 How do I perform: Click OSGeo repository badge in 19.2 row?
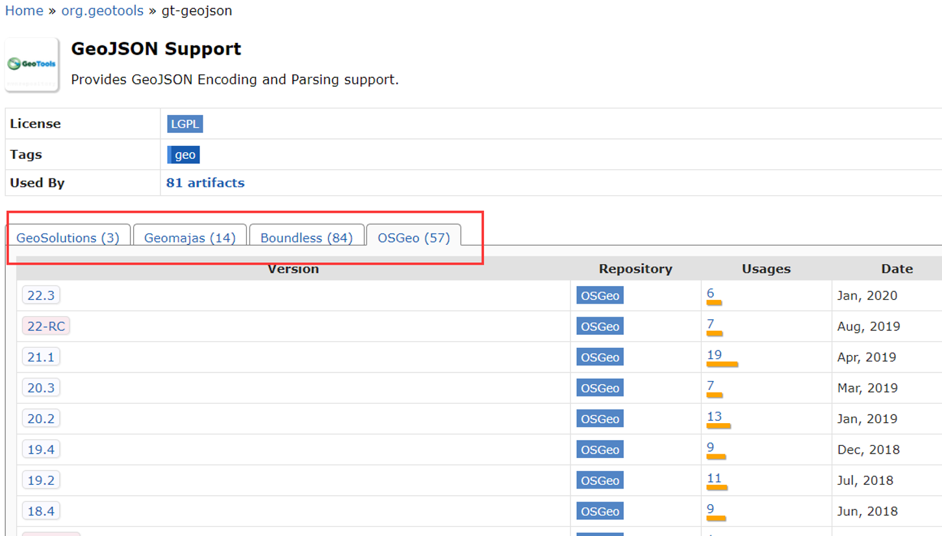point(600,480)
